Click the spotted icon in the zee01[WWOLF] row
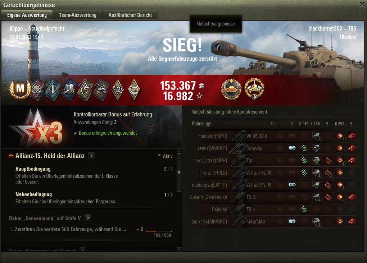Screen dimensions: 367x263 coord(292,148)
